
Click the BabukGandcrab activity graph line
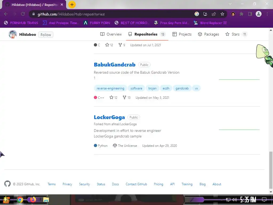coord(239,79)
